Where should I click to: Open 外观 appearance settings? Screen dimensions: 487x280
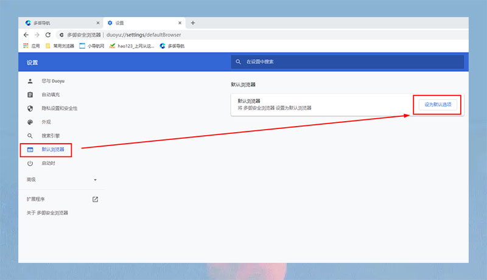point(46,122)
